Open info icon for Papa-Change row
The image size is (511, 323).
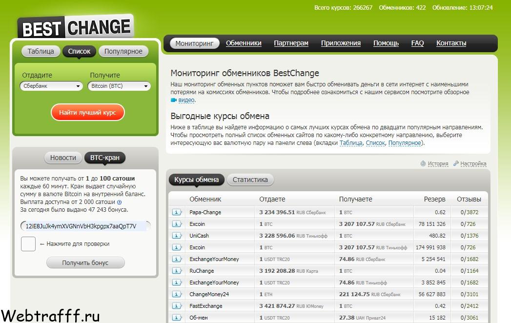coord(177,212)
